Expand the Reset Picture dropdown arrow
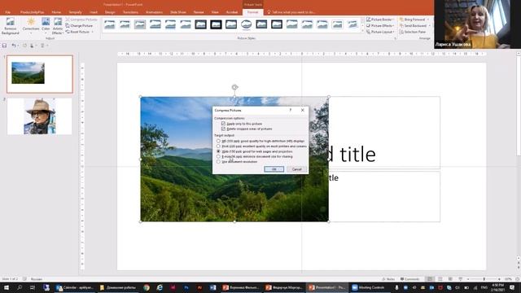The image size is (521, 293). pos(92,32)
